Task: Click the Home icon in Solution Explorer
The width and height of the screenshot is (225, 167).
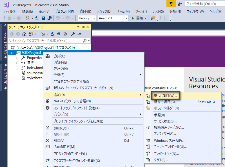Action: click(x=24, y=34)
